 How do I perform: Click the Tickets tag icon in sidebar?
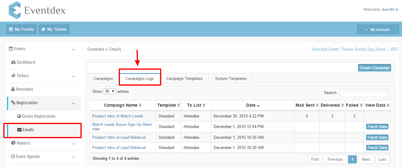click(x=13, y=76)
